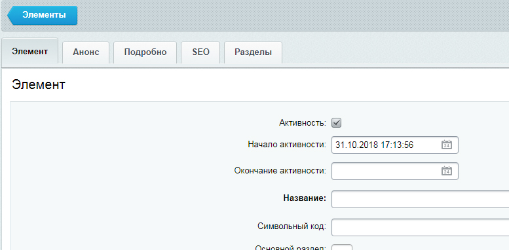Click the Символьный код label
The width and height of the screenshot is (509, 250).
pos(292,226)
